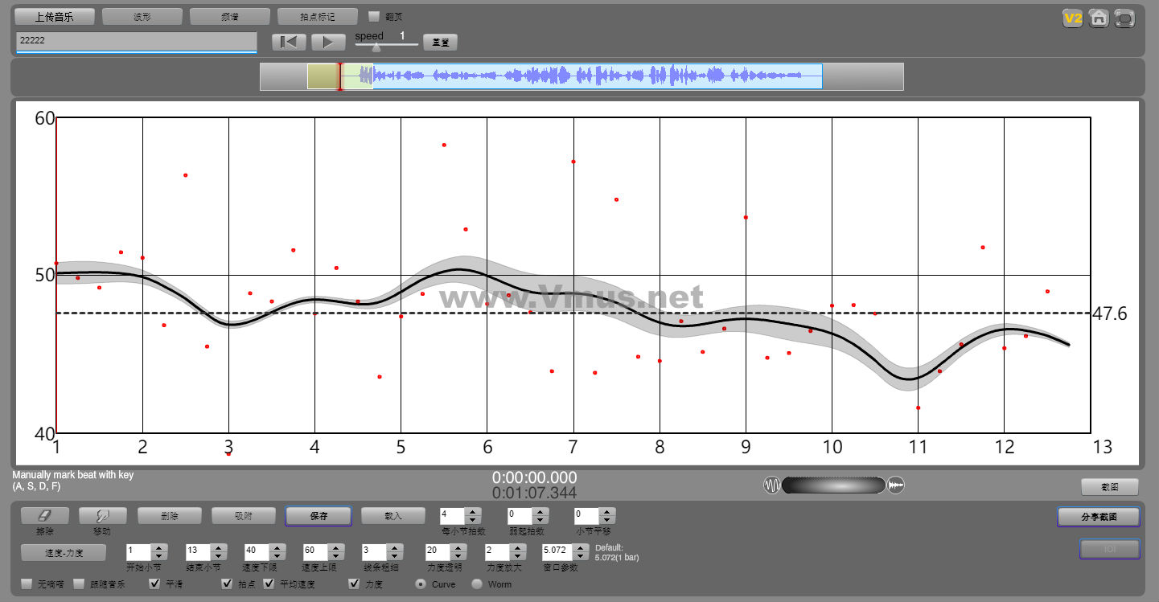1159x602 pixels.
Task: Click the V2 version icon
Action: tap(1072, 18)
